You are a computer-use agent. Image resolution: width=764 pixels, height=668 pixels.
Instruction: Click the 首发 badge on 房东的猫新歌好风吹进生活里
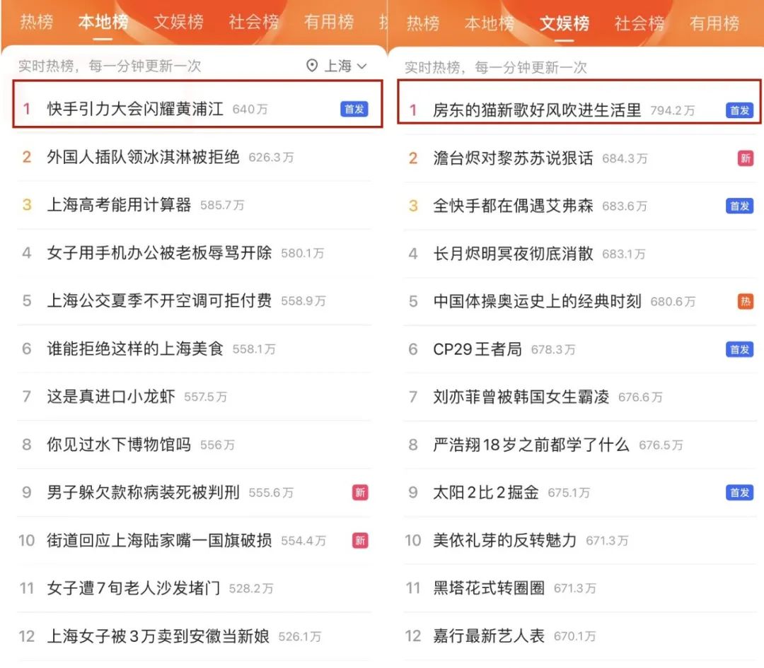(x=739, y=110)
